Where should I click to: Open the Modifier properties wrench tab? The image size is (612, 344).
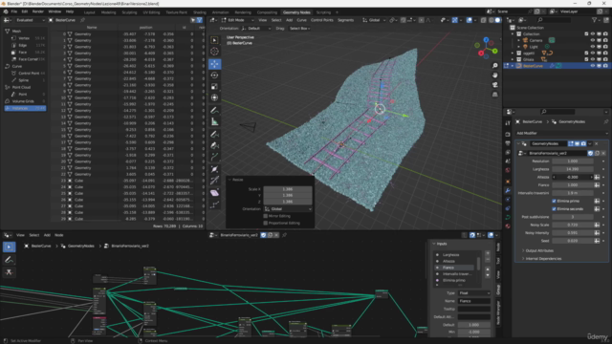coord(508,190)
